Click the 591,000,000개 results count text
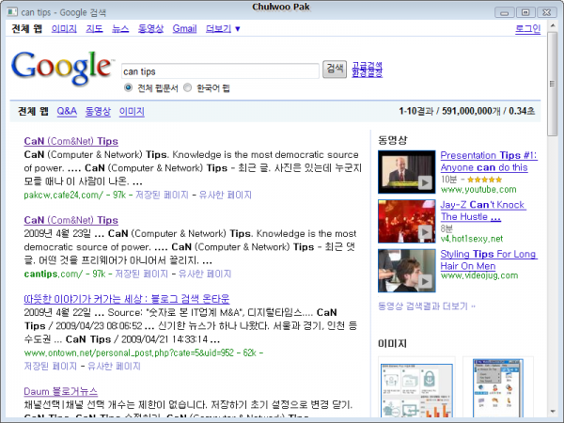 [471, 111]
